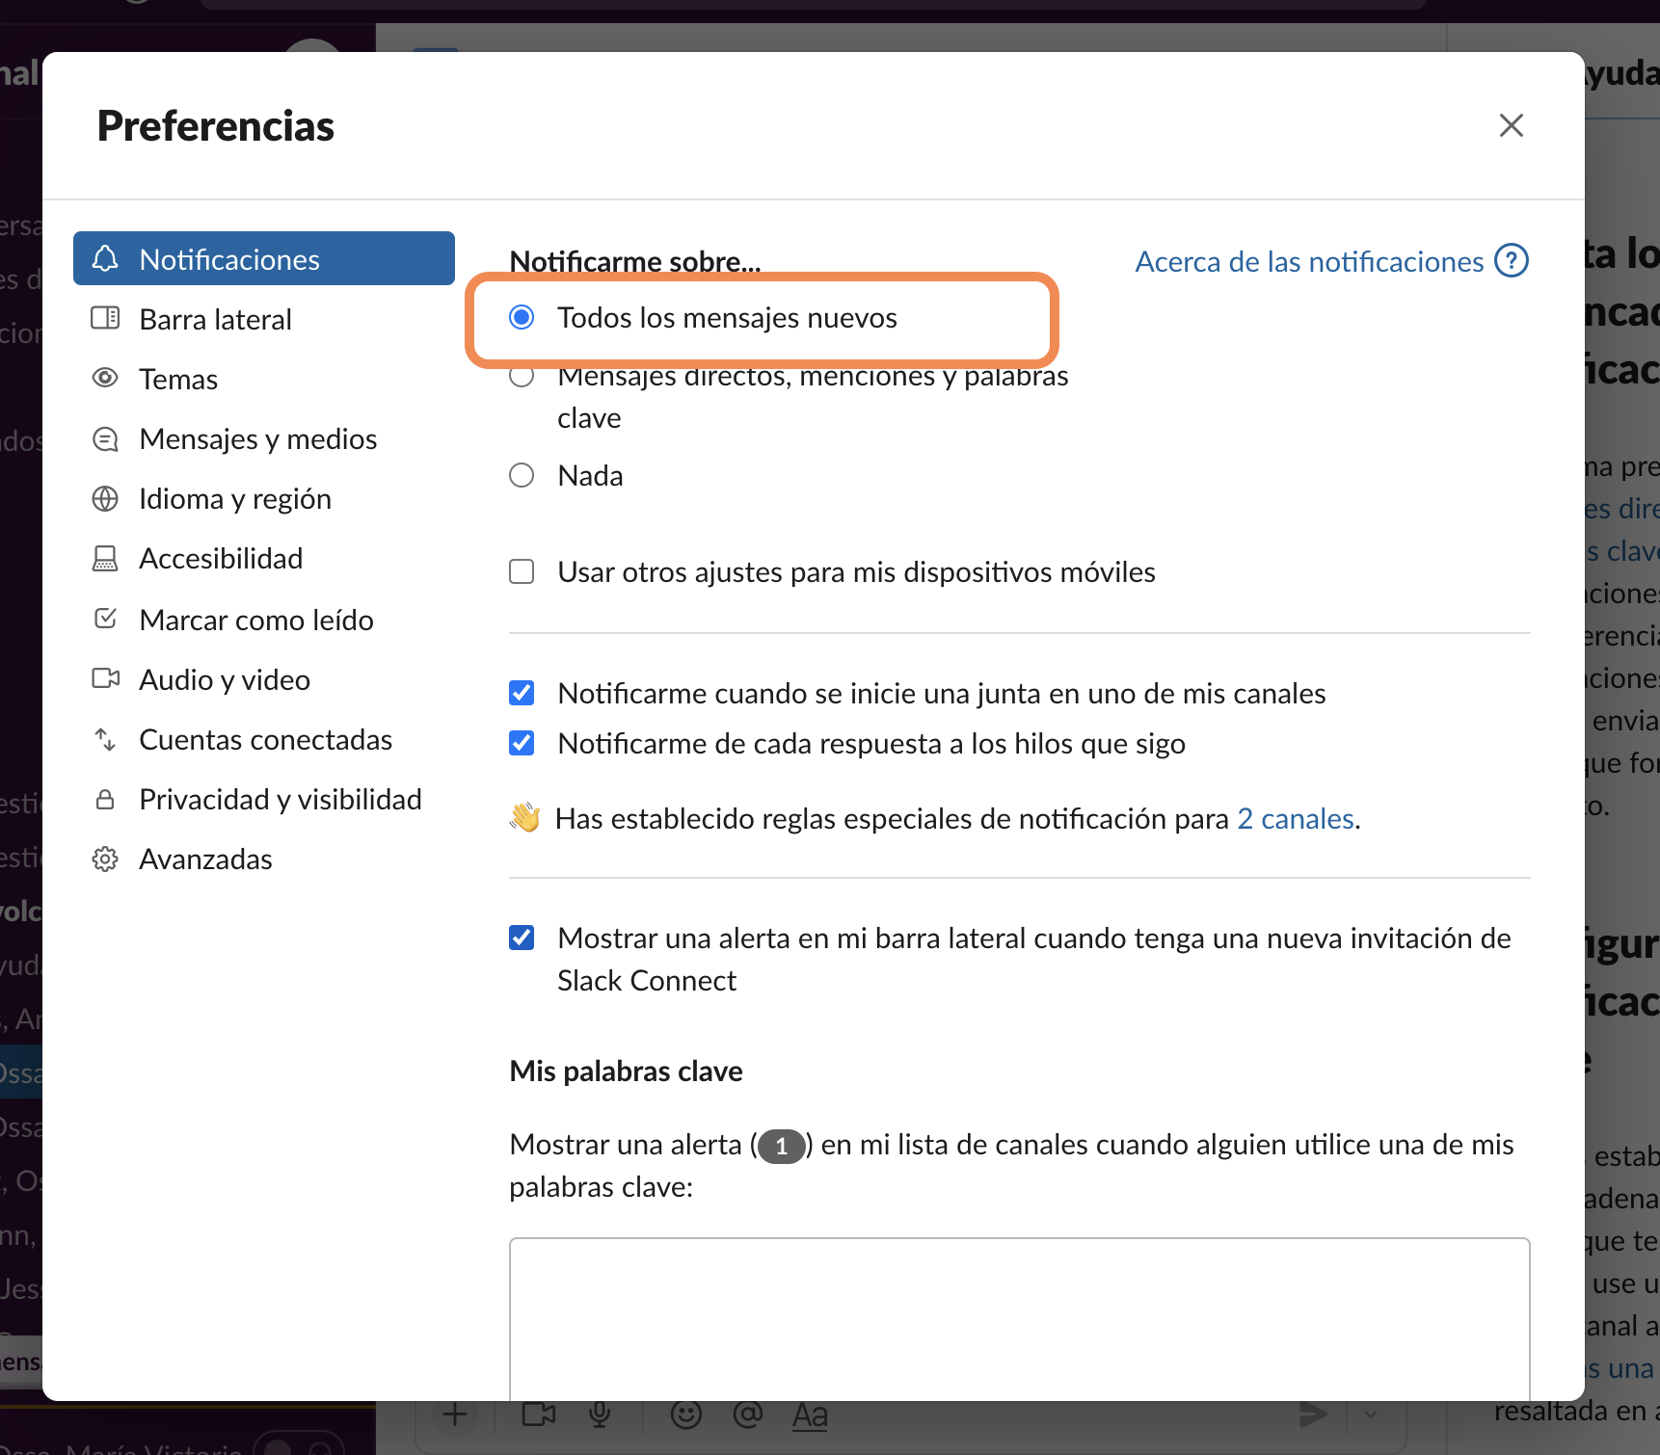Image resolution: width=1660 pixels, height=1455 pixels.
Task: Focus the Mis palabras clave text box
Action: pyautogui.click(x=1019, y=1318)
